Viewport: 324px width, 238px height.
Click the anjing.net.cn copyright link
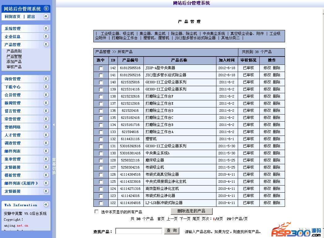click(16, 226)
